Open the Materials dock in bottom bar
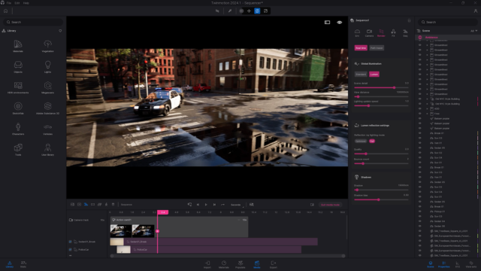This screenshot has width=481, height=271. click(x=224, y=264)
